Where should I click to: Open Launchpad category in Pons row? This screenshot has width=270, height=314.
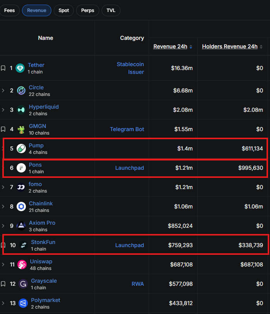130,168
